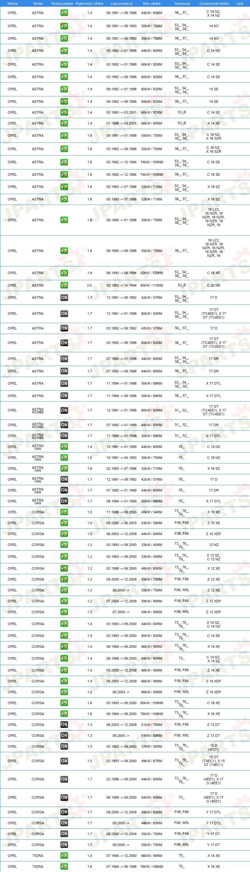Click the petrol icon in Astra C 18 XE row

(x=64, y=273)
